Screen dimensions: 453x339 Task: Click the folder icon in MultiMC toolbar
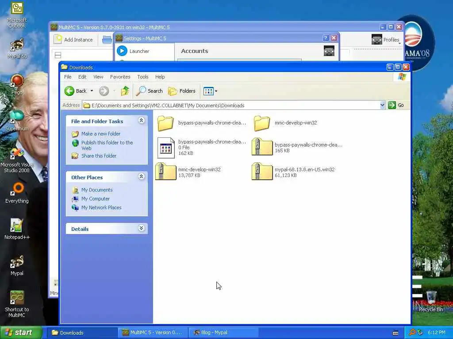107,39
